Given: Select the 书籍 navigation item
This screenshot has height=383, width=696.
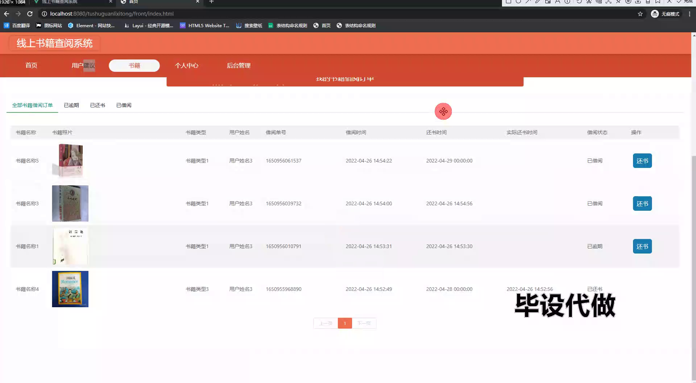Looking at the screenshot, I should pyautogui.click(x=134, y=66).
